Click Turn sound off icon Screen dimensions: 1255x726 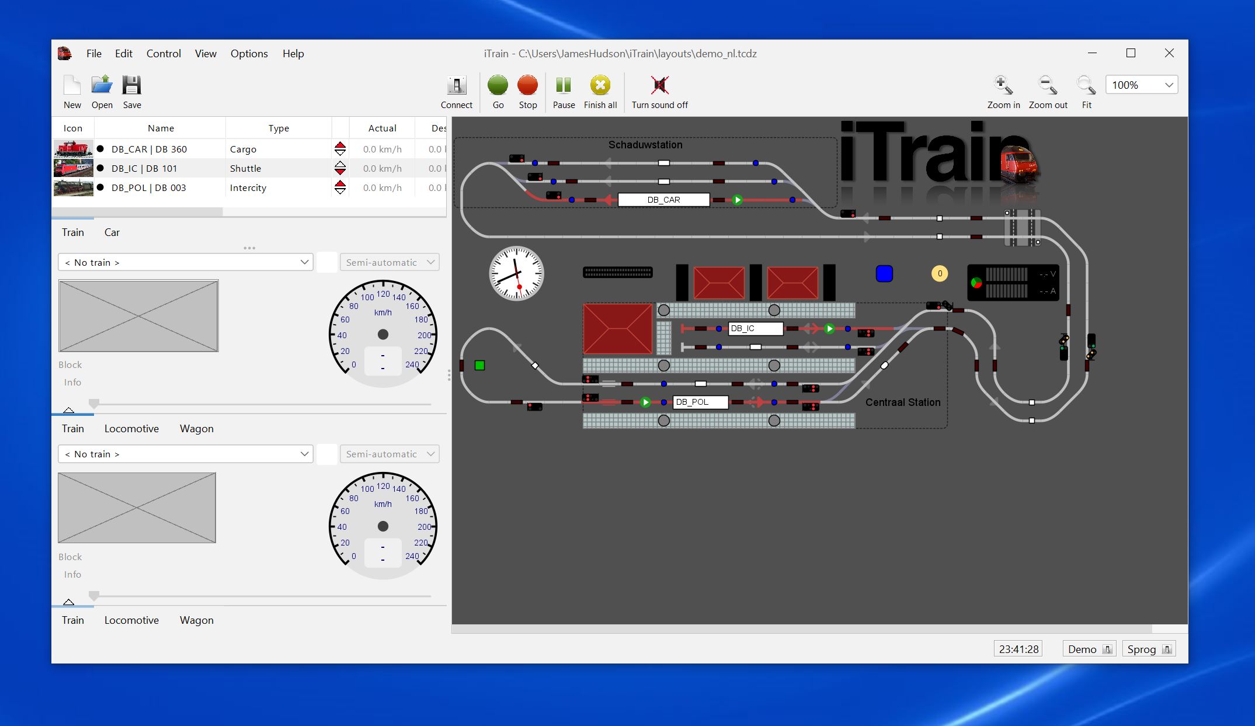(659, 85)
